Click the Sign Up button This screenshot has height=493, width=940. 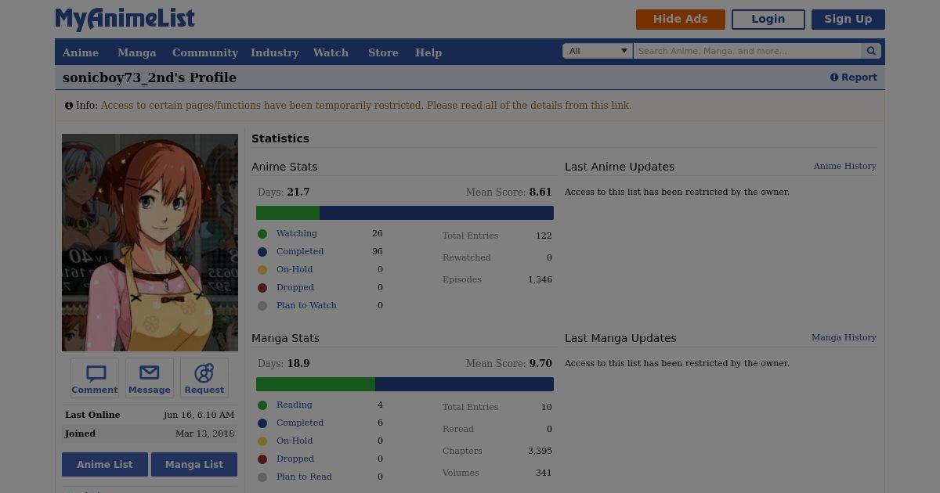pos(848,20)
